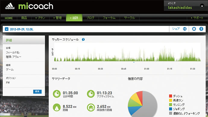Open the サークル tab

point(129,18)
